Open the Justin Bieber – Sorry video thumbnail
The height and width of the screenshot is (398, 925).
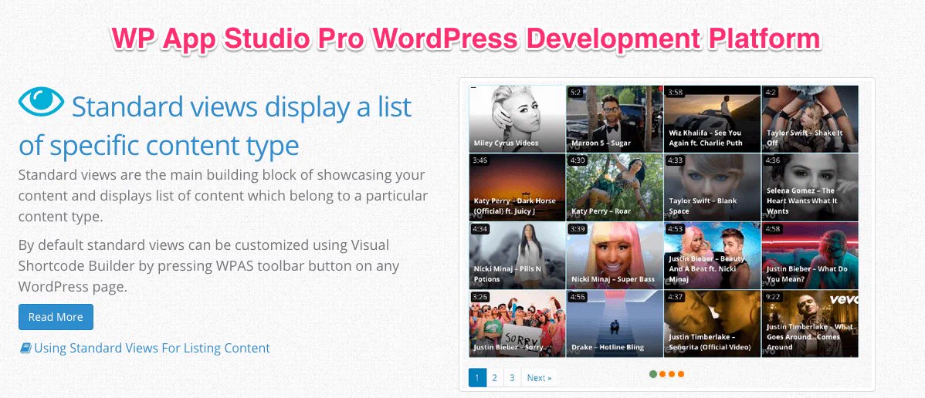(517, 324)
